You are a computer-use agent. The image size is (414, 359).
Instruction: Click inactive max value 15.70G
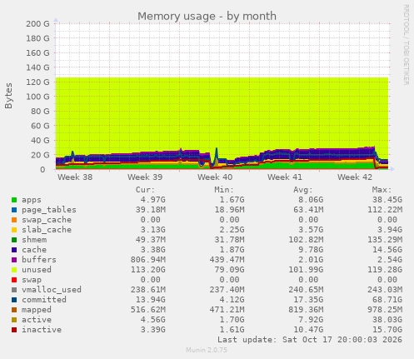(387, 330)
